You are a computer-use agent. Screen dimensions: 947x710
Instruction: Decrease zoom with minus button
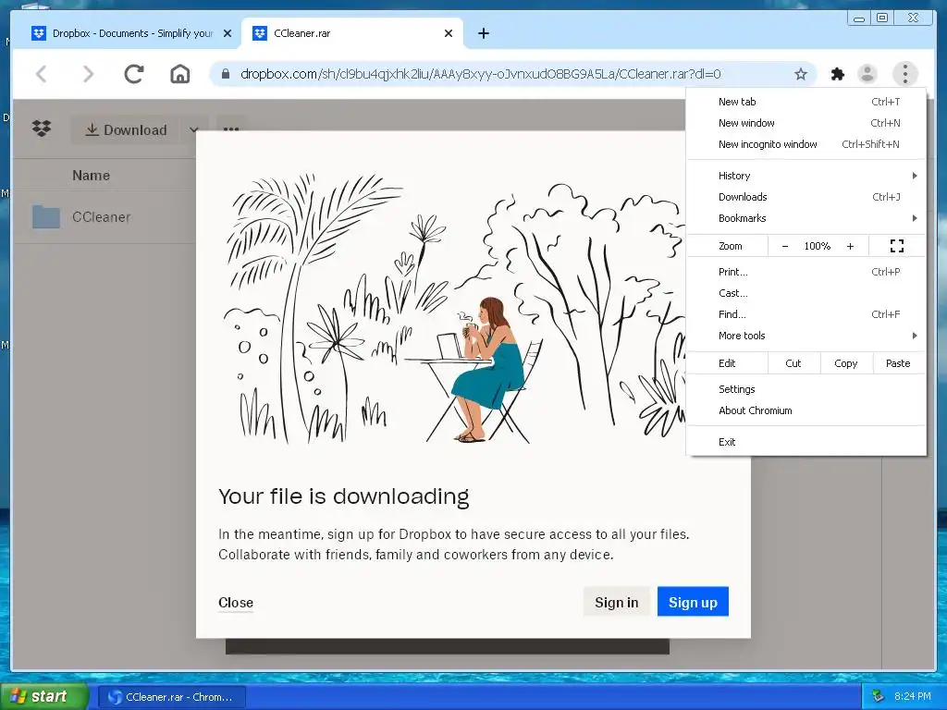point(784,246)
